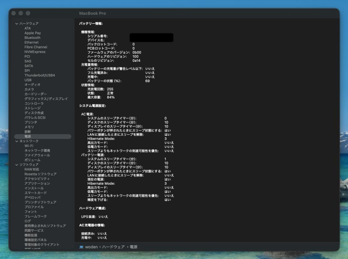Select コントローラ in the sidebar
348x259 pixels.
(x=34, y=104)
